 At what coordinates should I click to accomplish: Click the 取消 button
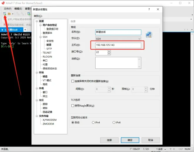click(150, 140)
